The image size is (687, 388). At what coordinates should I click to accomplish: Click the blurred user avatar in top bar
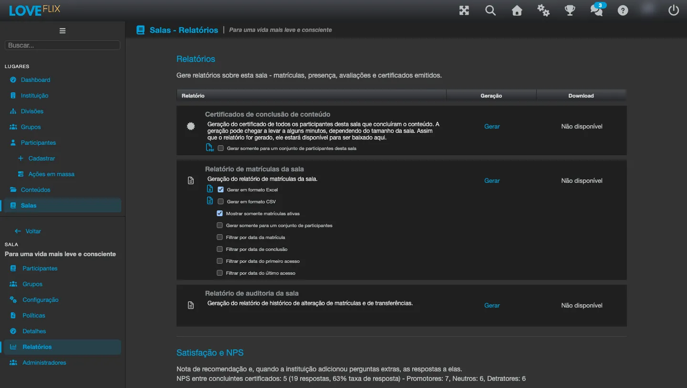tap(648, 9)
